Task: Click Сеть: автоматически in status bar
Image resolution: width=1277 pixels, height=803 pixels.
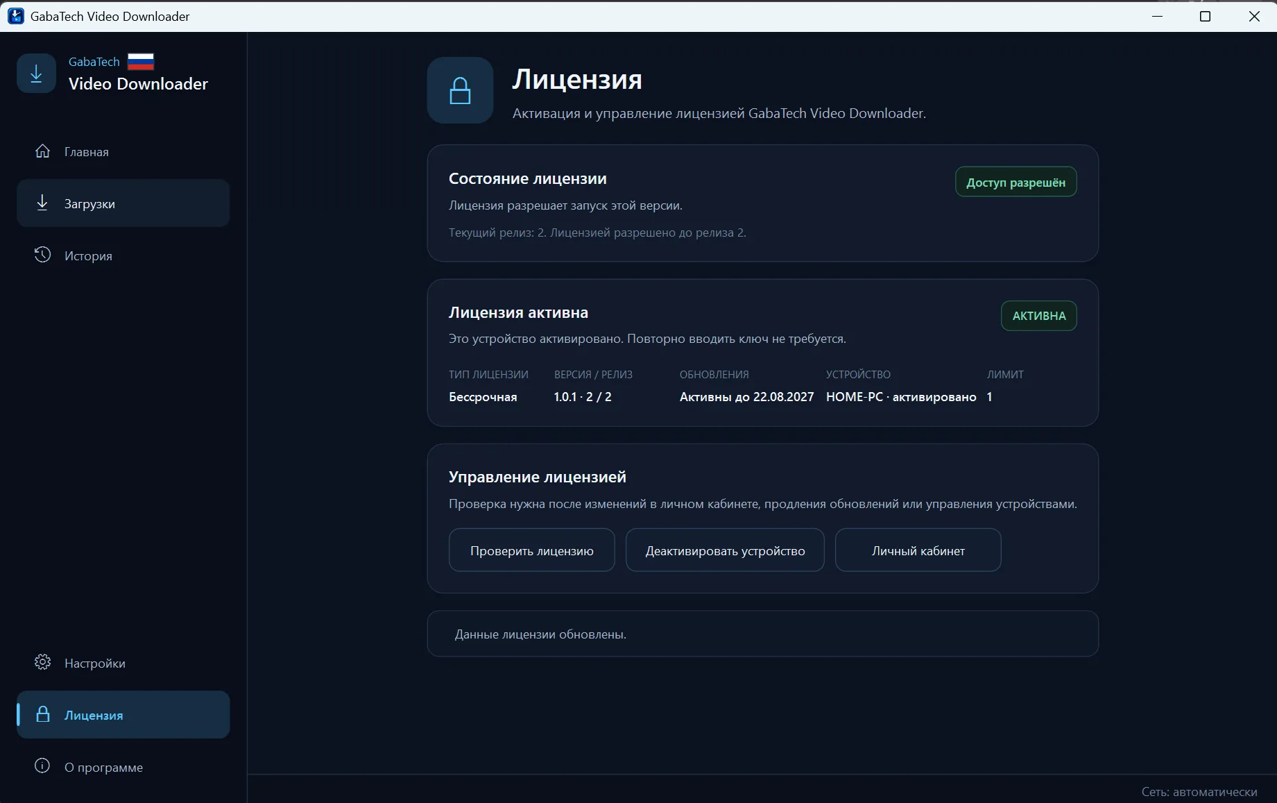Action: coord(1199,792)
